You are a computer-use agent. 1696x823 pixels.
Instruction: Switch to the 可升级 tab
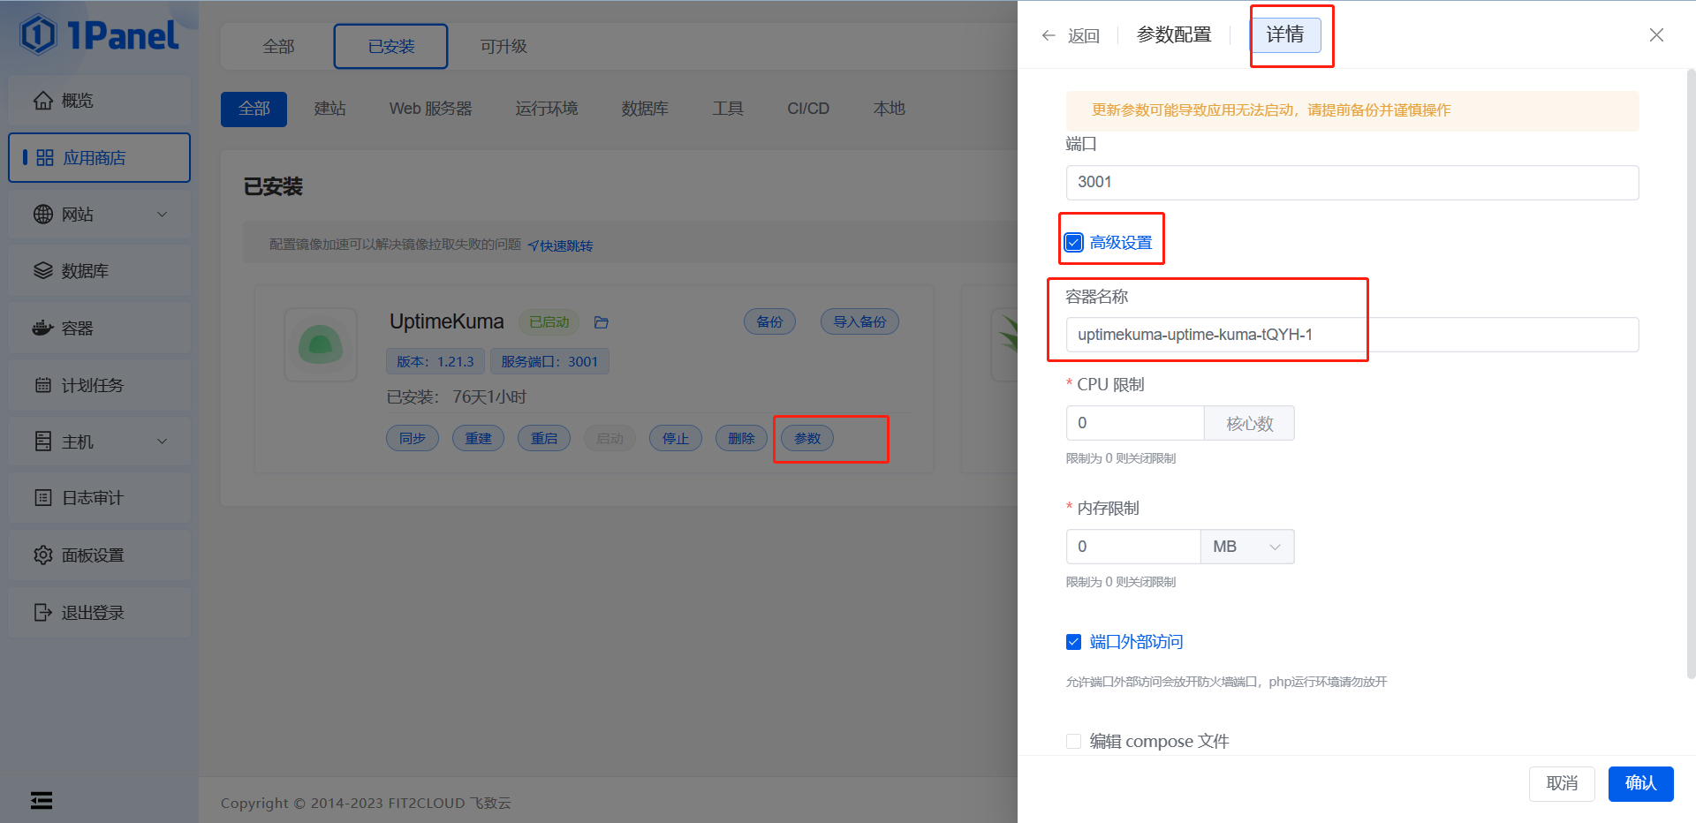503,47
